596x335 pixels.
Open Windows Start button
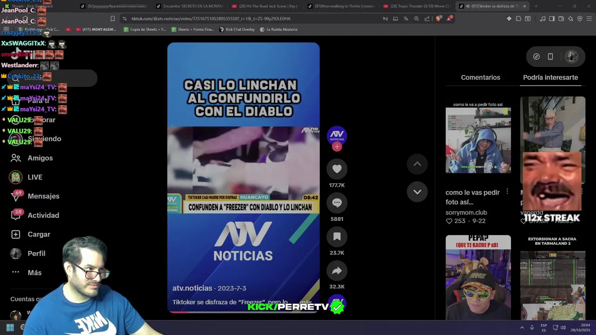[x=10, y=328]
